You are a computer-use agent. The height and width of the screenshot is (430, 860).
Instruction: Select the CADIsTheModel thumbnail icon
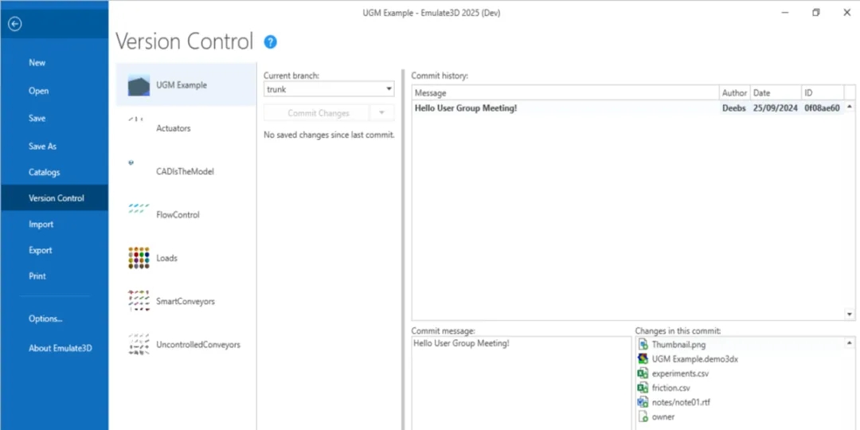pos(131,162)
